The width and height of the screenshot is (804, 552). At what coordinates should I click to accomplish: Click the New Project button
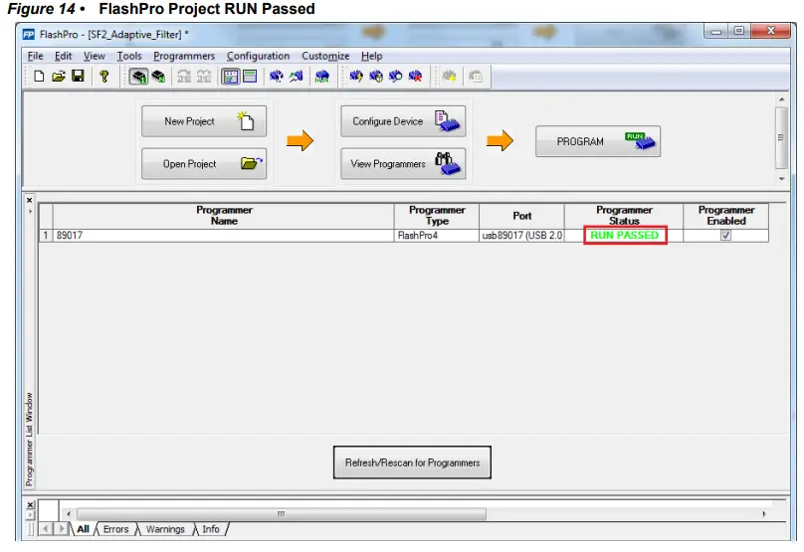pos(204,121)
